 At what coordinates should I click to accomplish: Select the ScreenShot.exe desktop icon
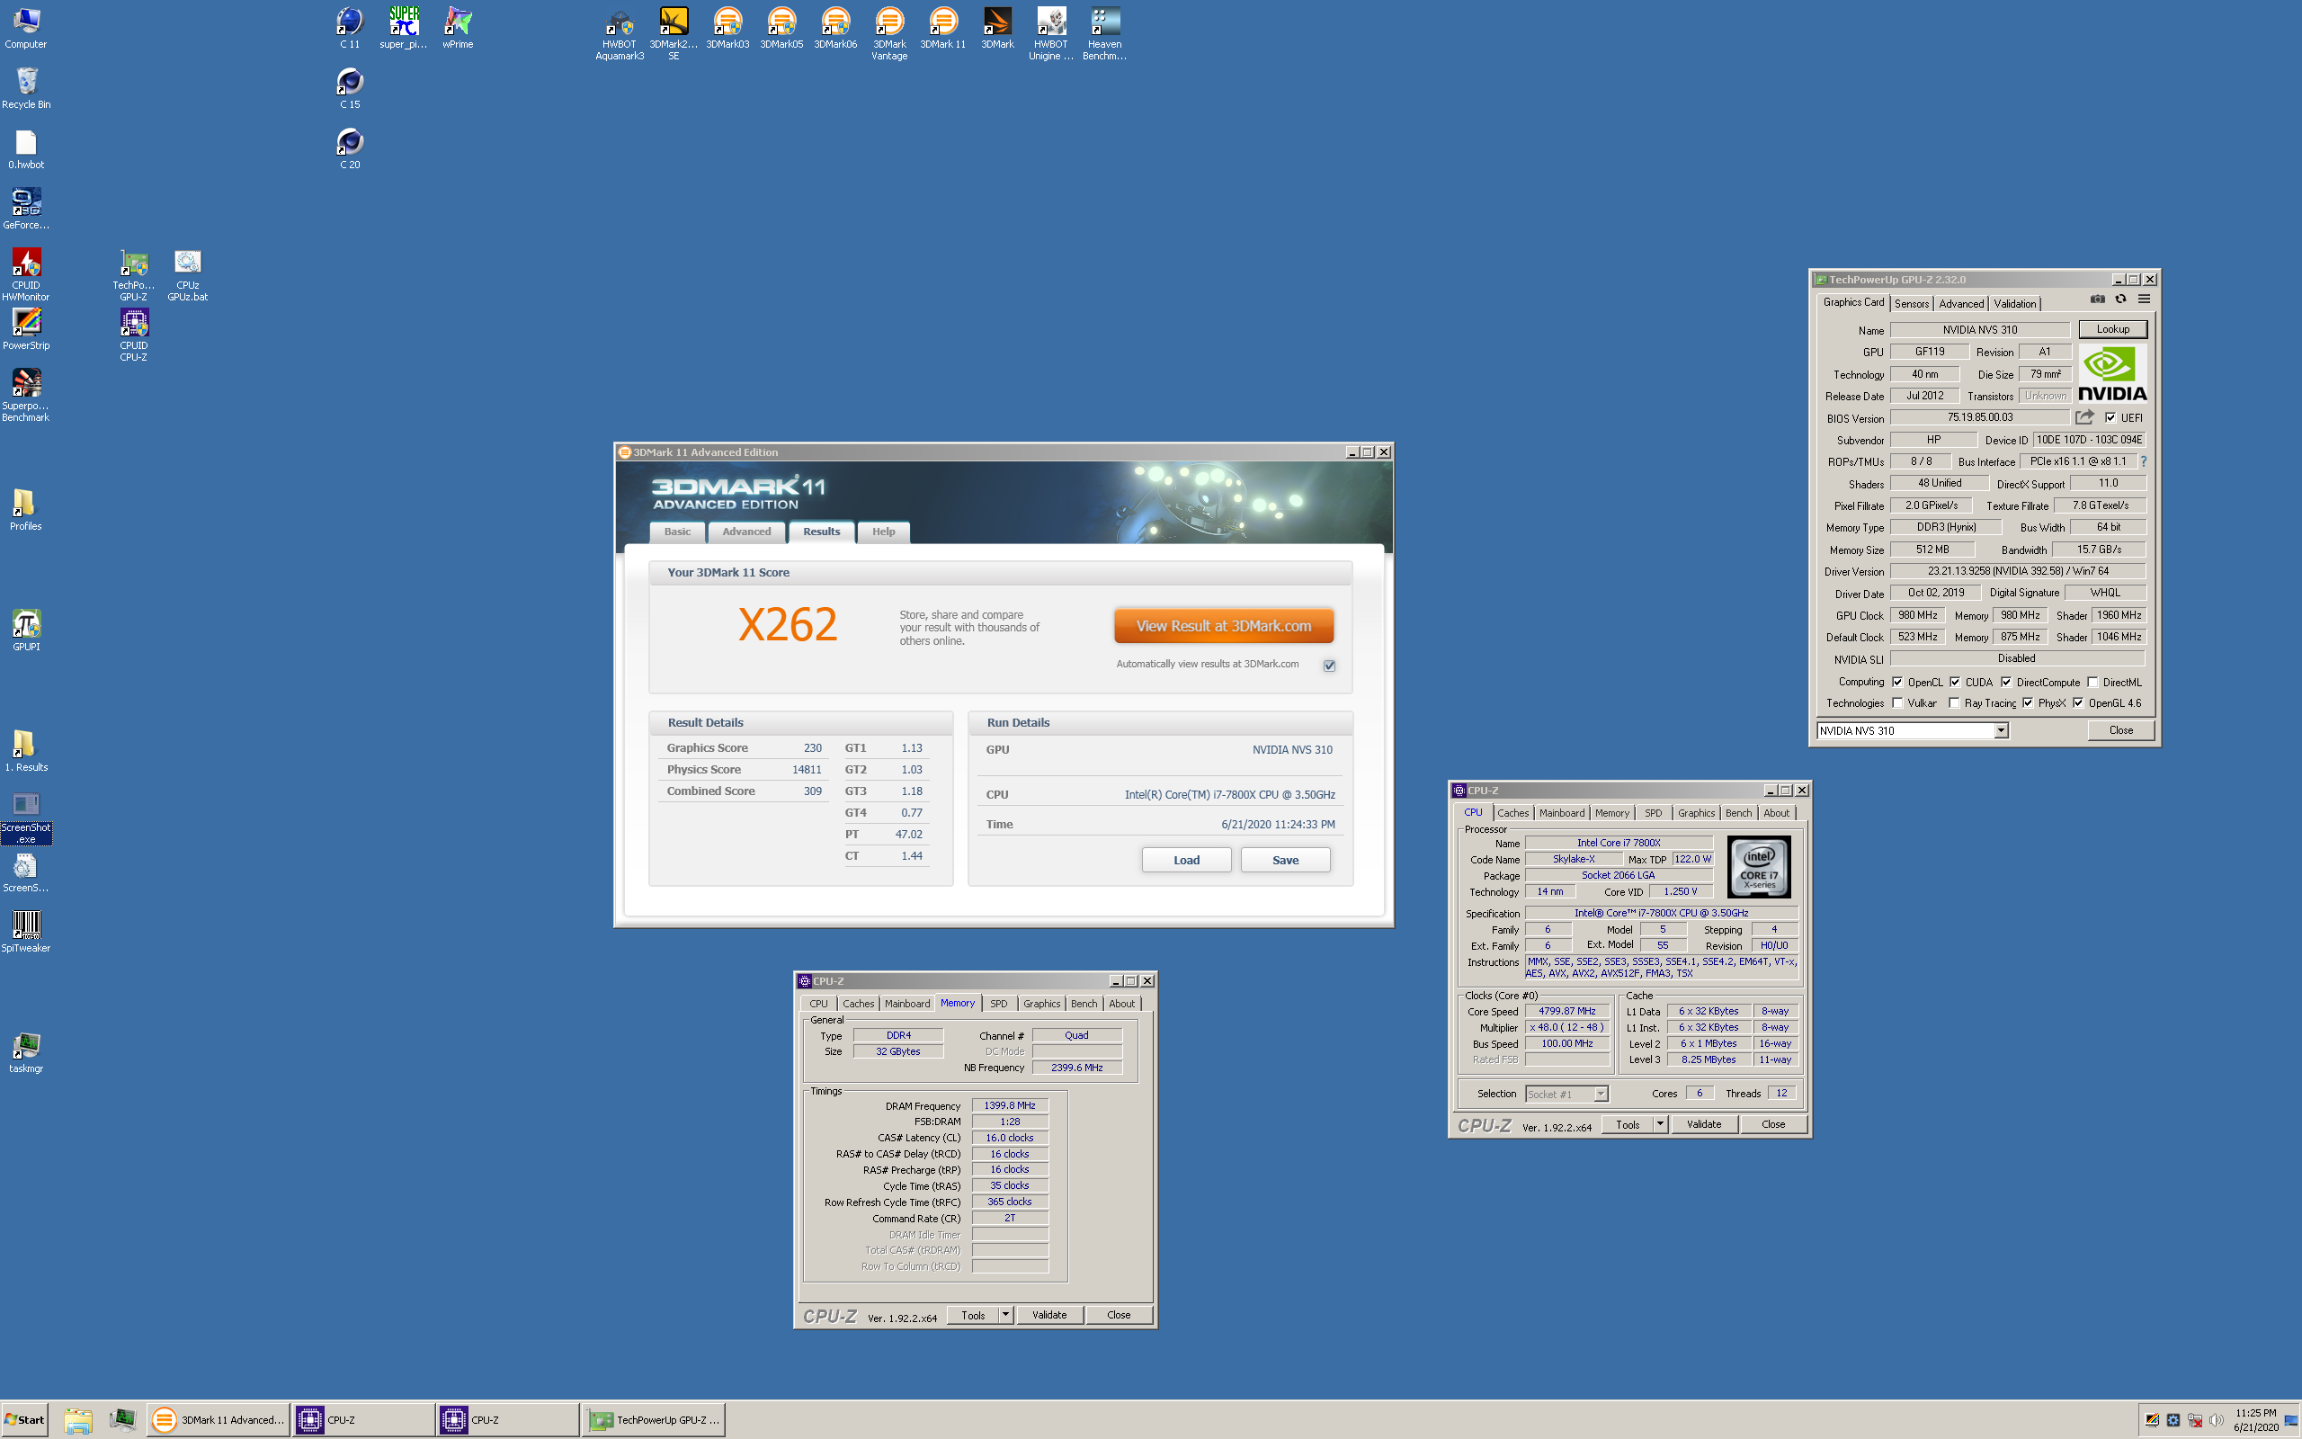tap(26, 818)
